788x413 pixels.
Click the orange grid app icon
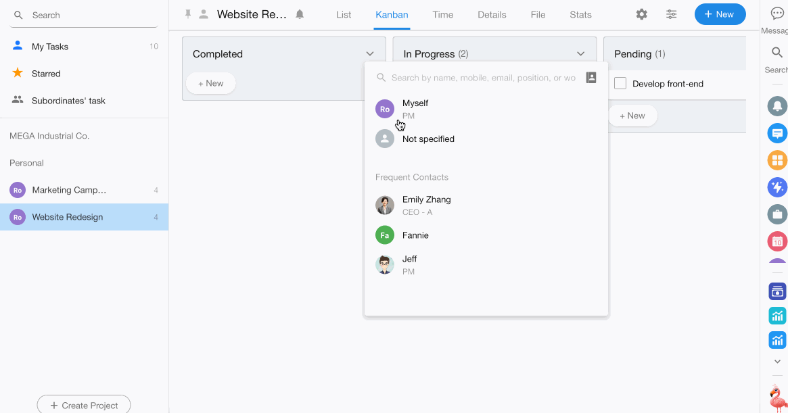coord(777,160)
